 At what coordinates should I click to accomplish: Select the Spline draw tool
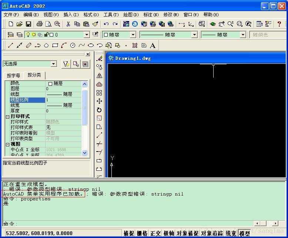[x=82, y=45]
